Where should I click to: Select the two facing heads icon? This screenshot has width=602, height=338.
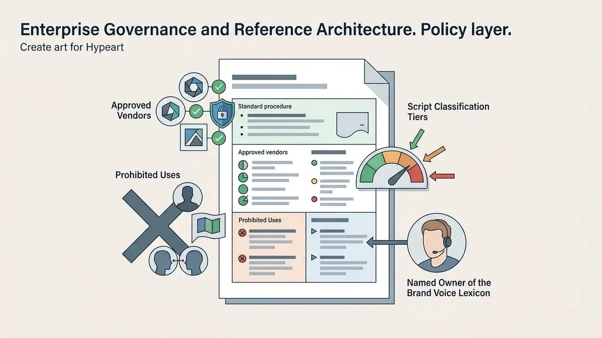(x=177, y=261)
